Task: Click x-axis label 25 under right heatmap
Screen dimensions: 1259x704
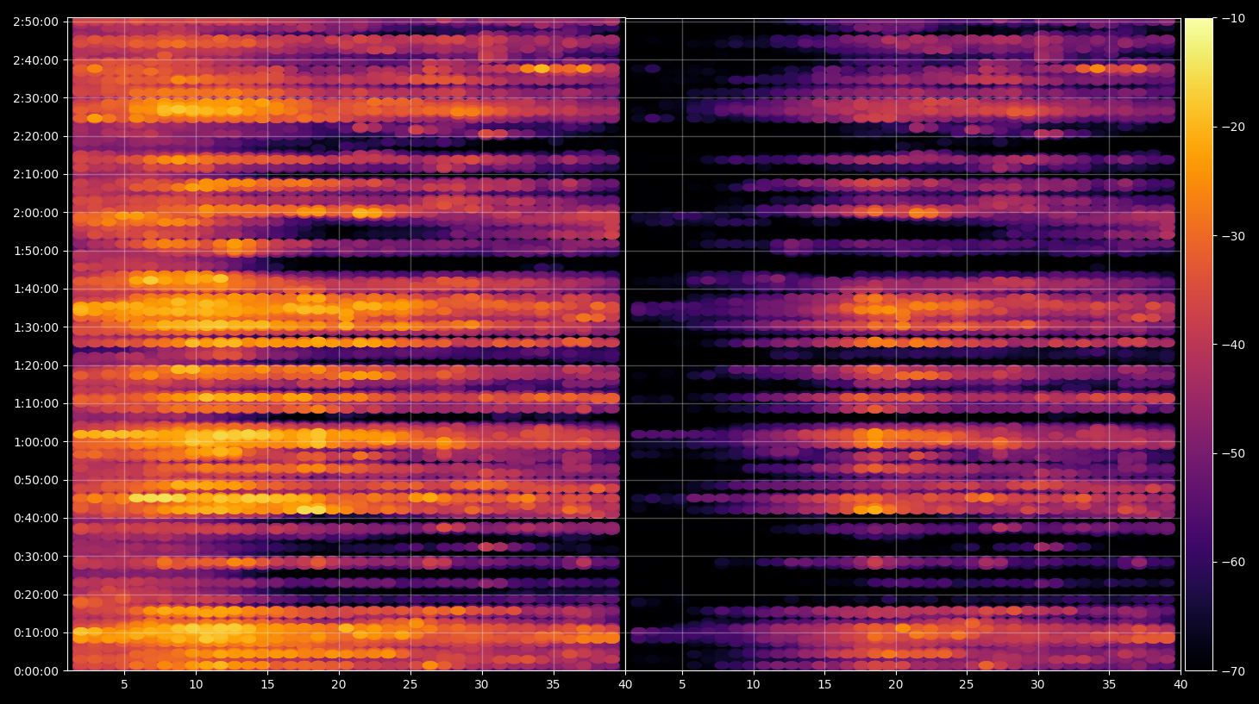Action: click(967, 685)
